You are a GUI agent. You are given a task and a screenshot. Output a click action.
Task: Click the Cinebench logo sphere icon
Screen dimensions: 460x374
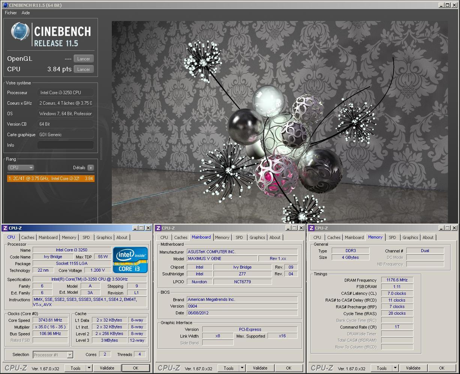tap(20, 32)
